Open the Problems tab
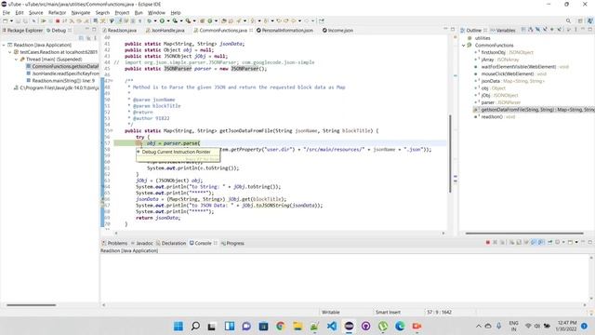 click(x=114, y=243)
